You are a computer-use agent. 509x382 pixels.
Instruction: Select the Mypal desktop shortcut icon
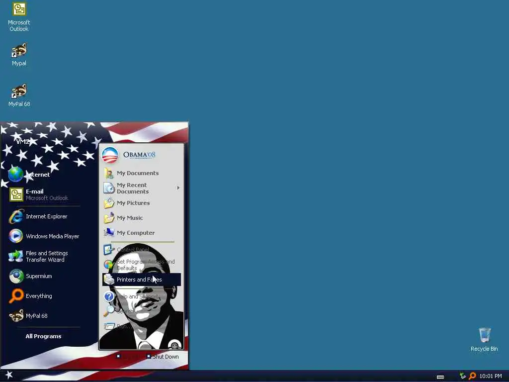click(19, 54)
